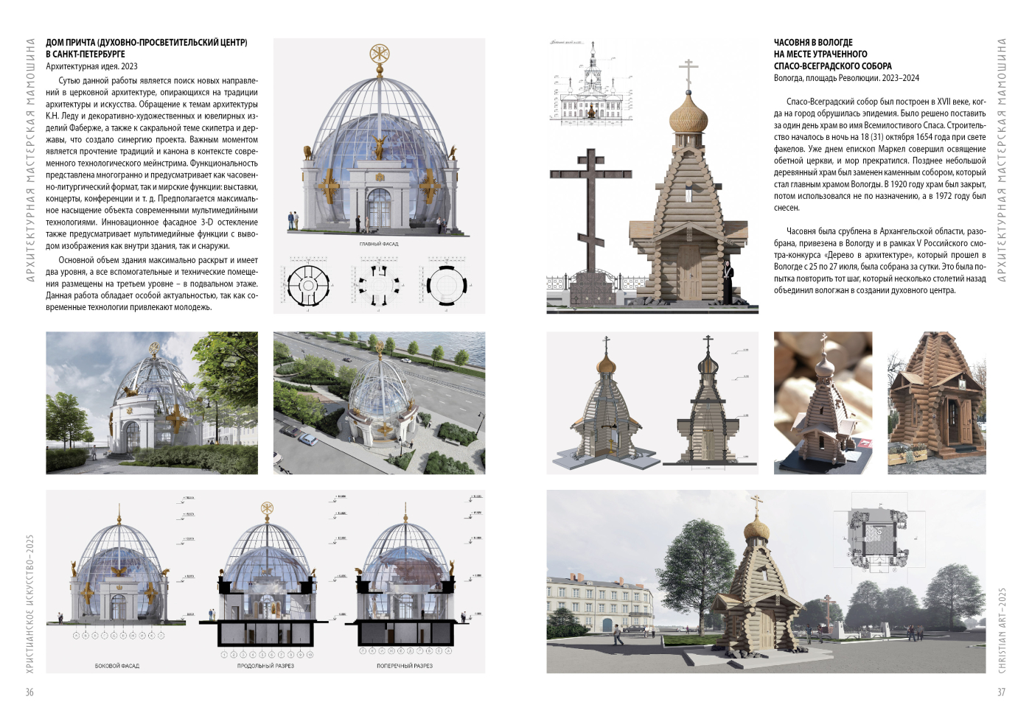Open the wide render of chapel in square
This screenshot has height=727, width=1032.
click(x=766, y=582)
